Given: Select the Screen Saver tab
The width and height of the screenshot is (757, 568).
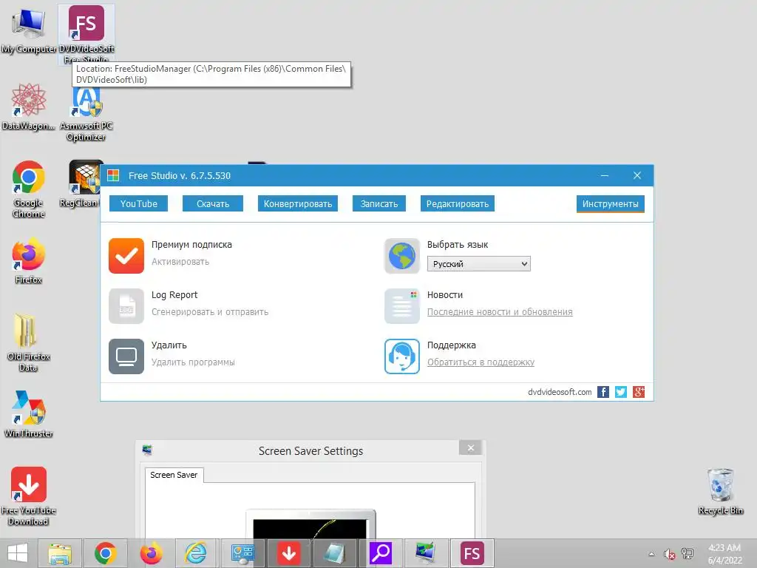Looking at the screenshot, I should pyautogui.click(x=174, y=475).
